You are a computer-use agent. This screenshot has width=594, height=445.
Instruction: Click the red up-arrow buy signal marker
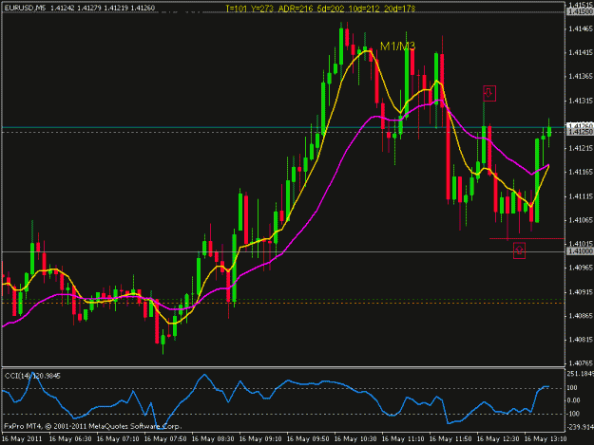(x=519, y=250)
